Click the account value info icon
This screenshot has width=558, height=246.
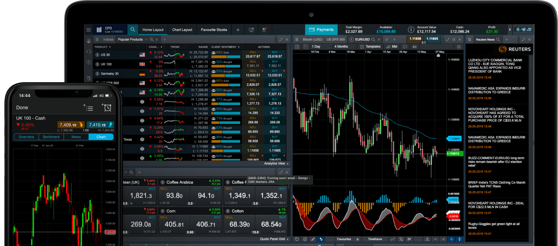411,29
